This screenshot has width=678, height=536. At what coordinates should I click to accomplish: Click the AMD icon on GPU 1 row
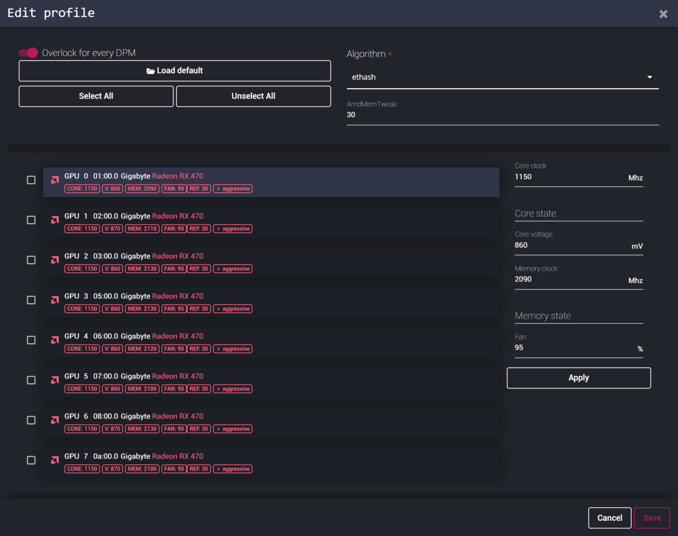coord(55,220)
